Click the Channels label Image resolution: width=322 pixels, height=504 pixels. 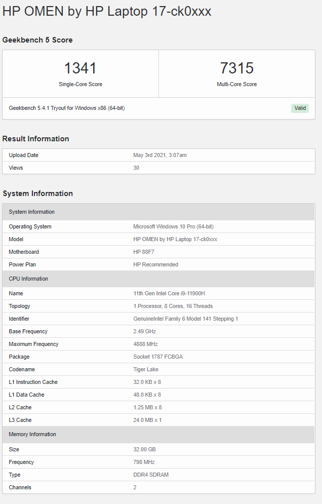pos(20,488)
